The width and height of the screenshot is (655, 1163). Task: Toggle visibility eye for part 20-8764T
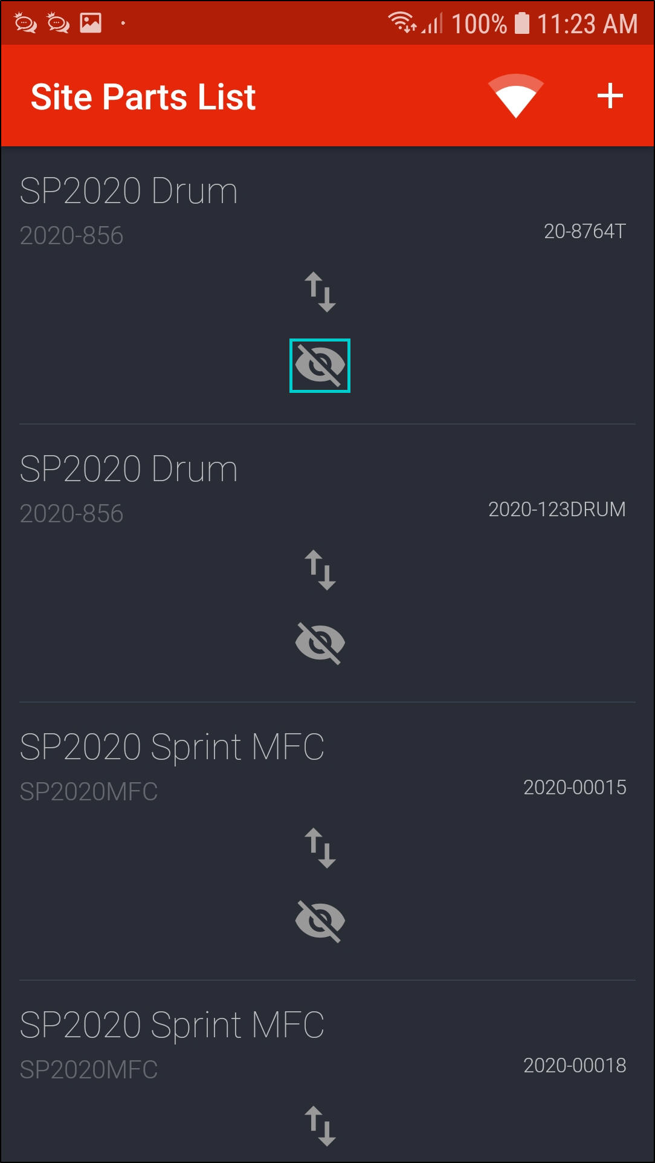pyautogui.click(x=320, y=366)
